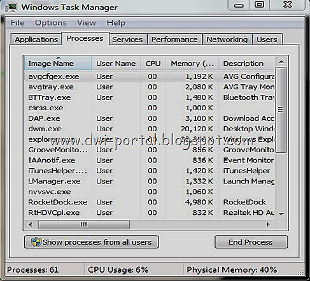Minimize the Task Manager window
310x281 pixels.
point(239,5)
